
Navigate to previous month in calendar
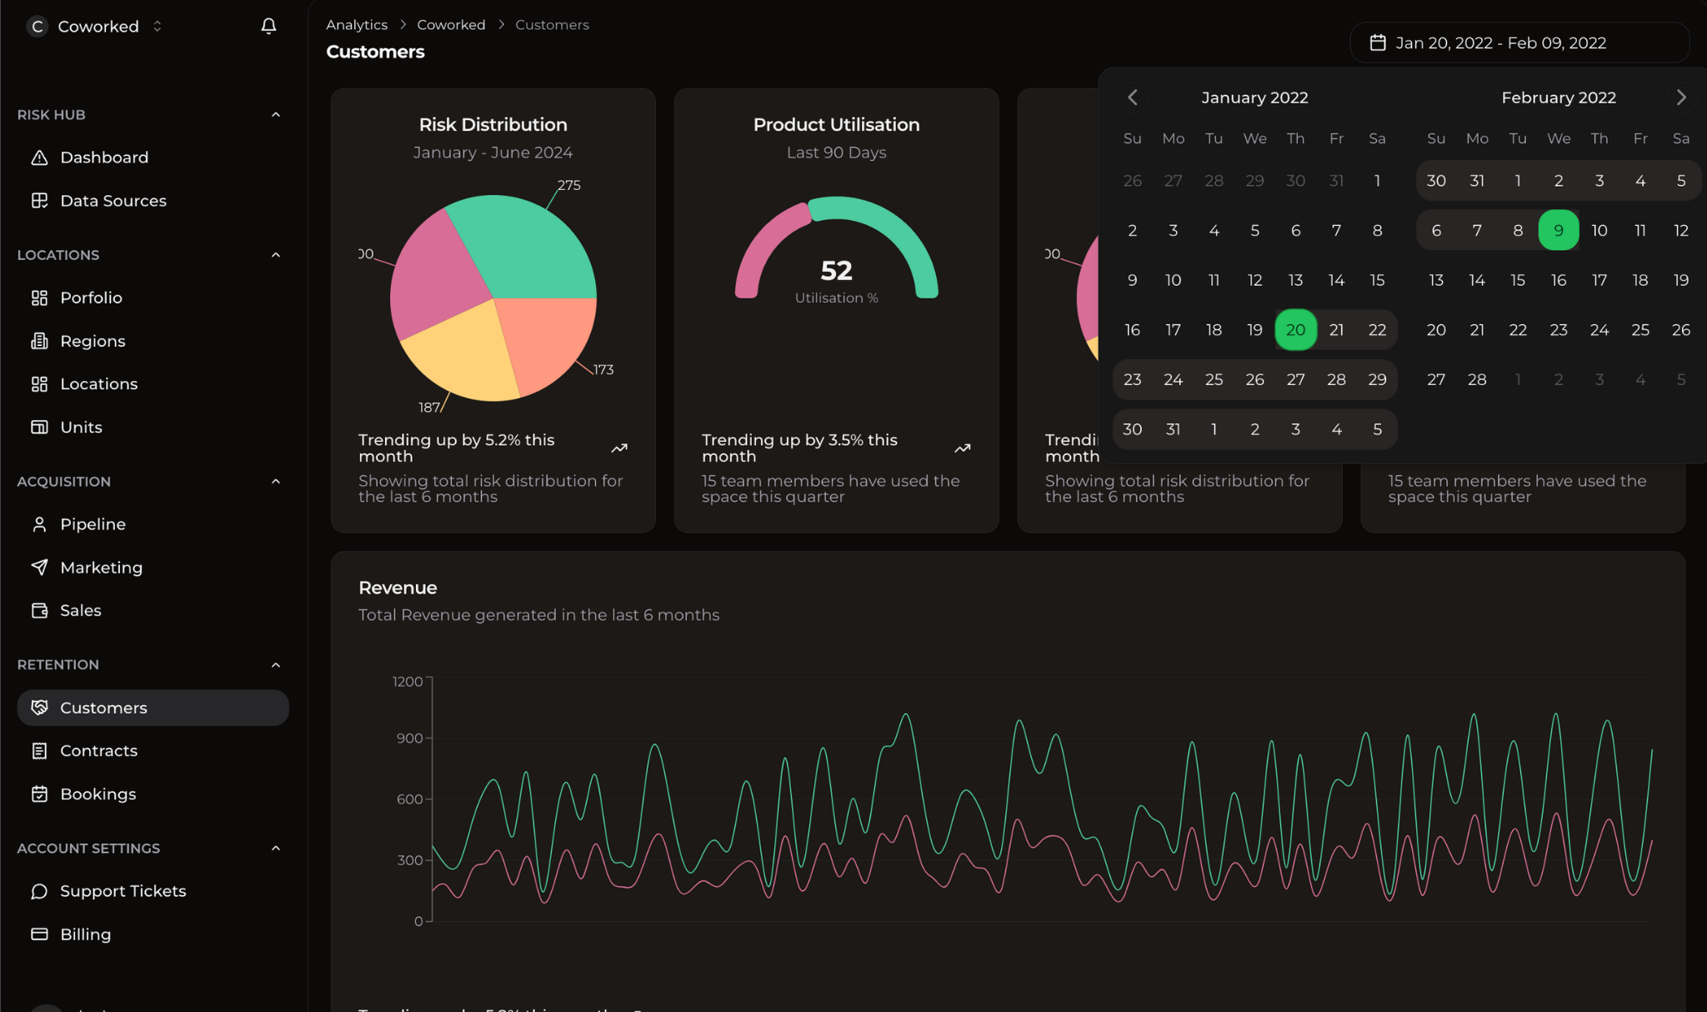point(1131,98)
